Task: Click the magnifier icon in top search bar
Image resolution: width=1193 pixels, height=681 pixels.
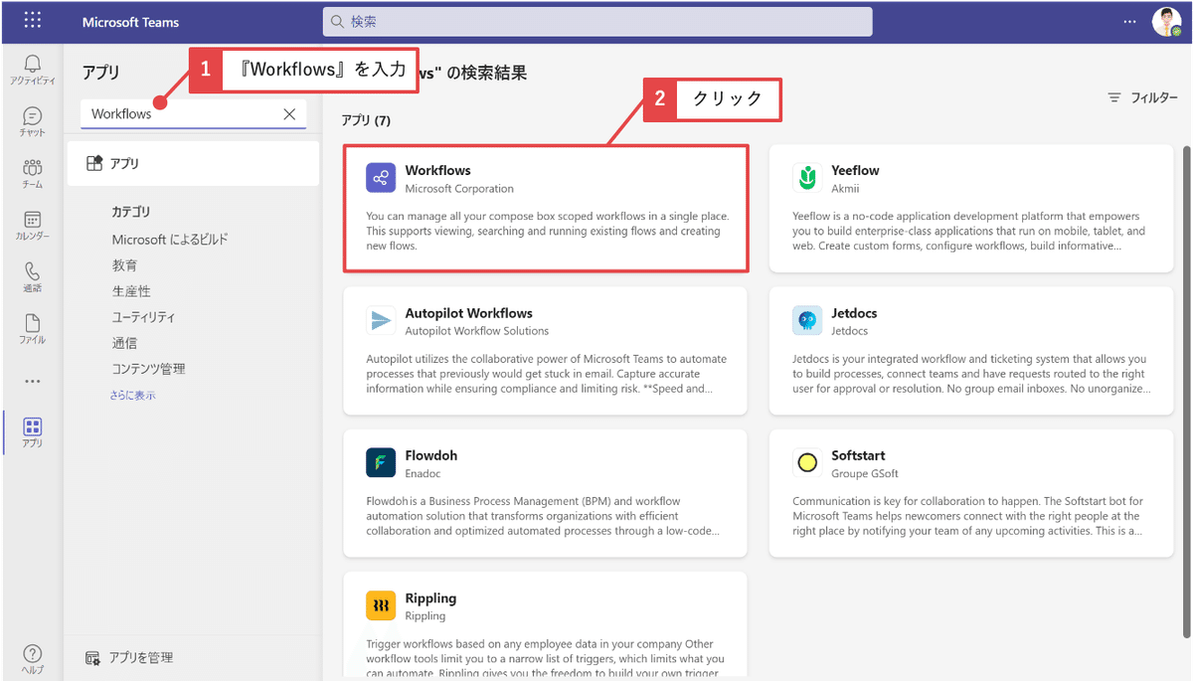Action: (x=337, y=22)
